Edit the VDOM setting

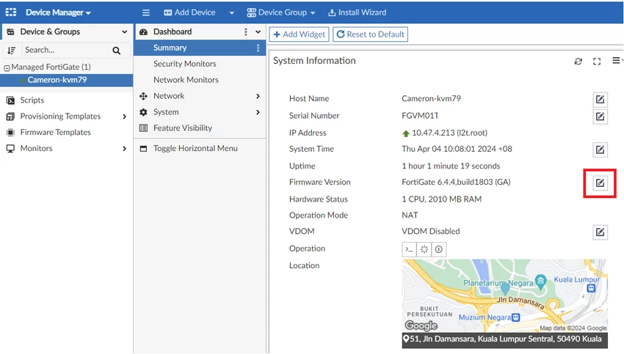coord(600,232)
